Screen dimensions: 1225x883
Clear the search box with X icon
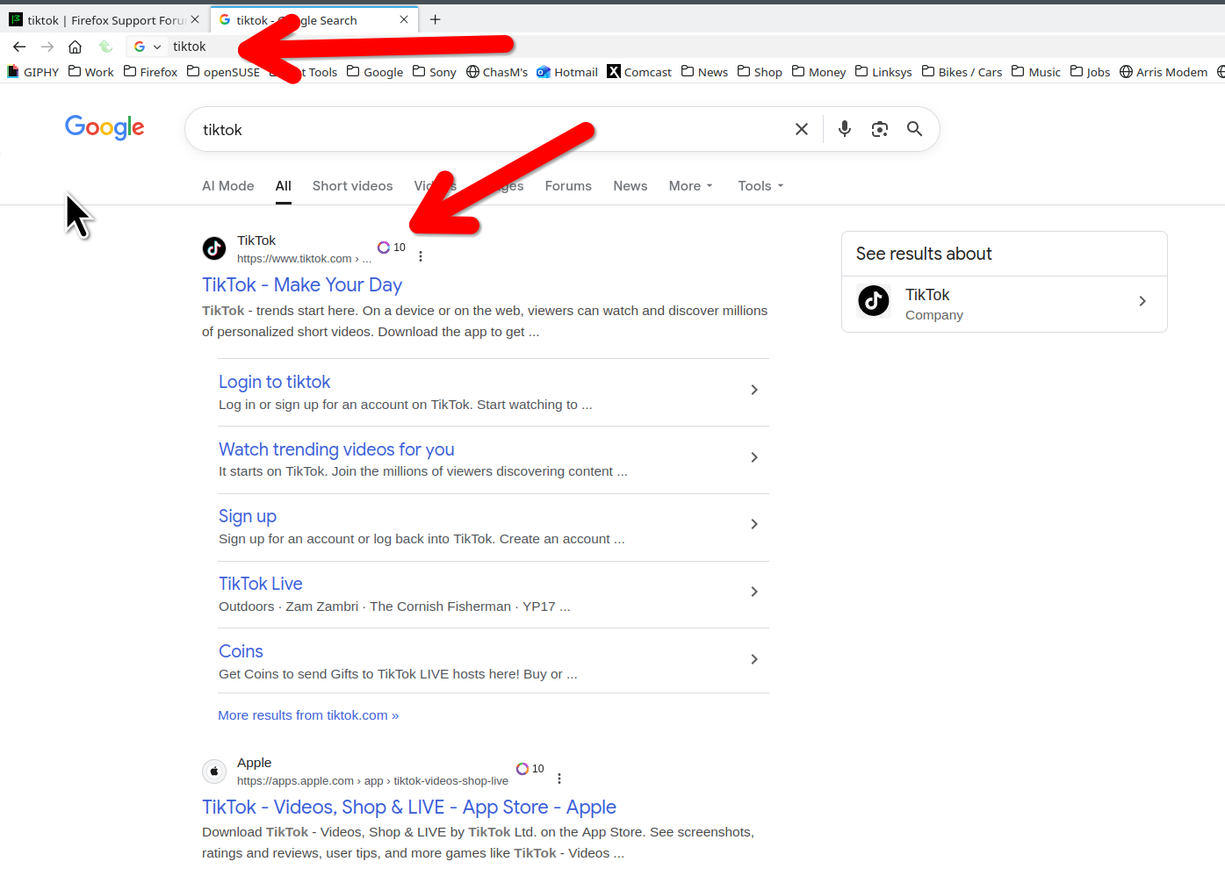[801, 129]
